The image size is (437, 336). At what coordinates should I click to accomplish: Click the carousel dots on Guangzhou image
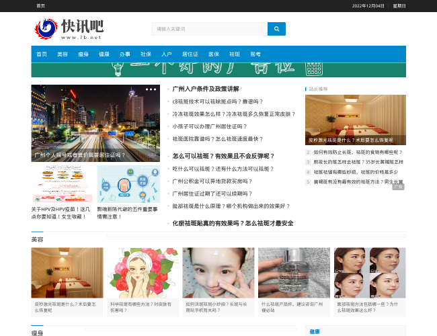(151, 89)
